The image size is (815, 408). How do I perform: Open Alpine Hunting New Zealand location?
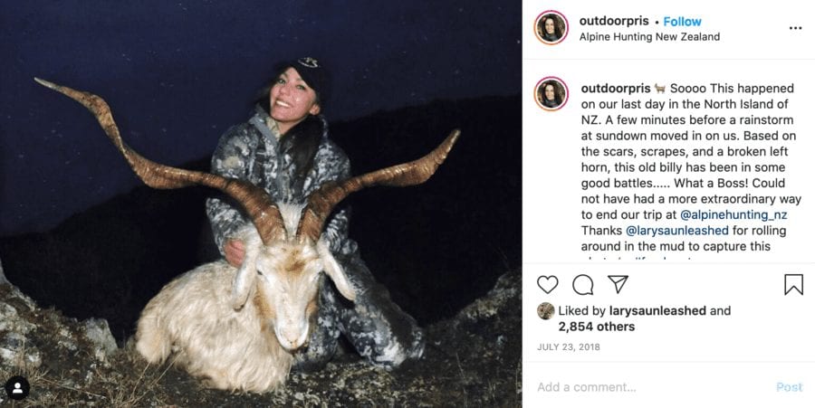(649, 37)
